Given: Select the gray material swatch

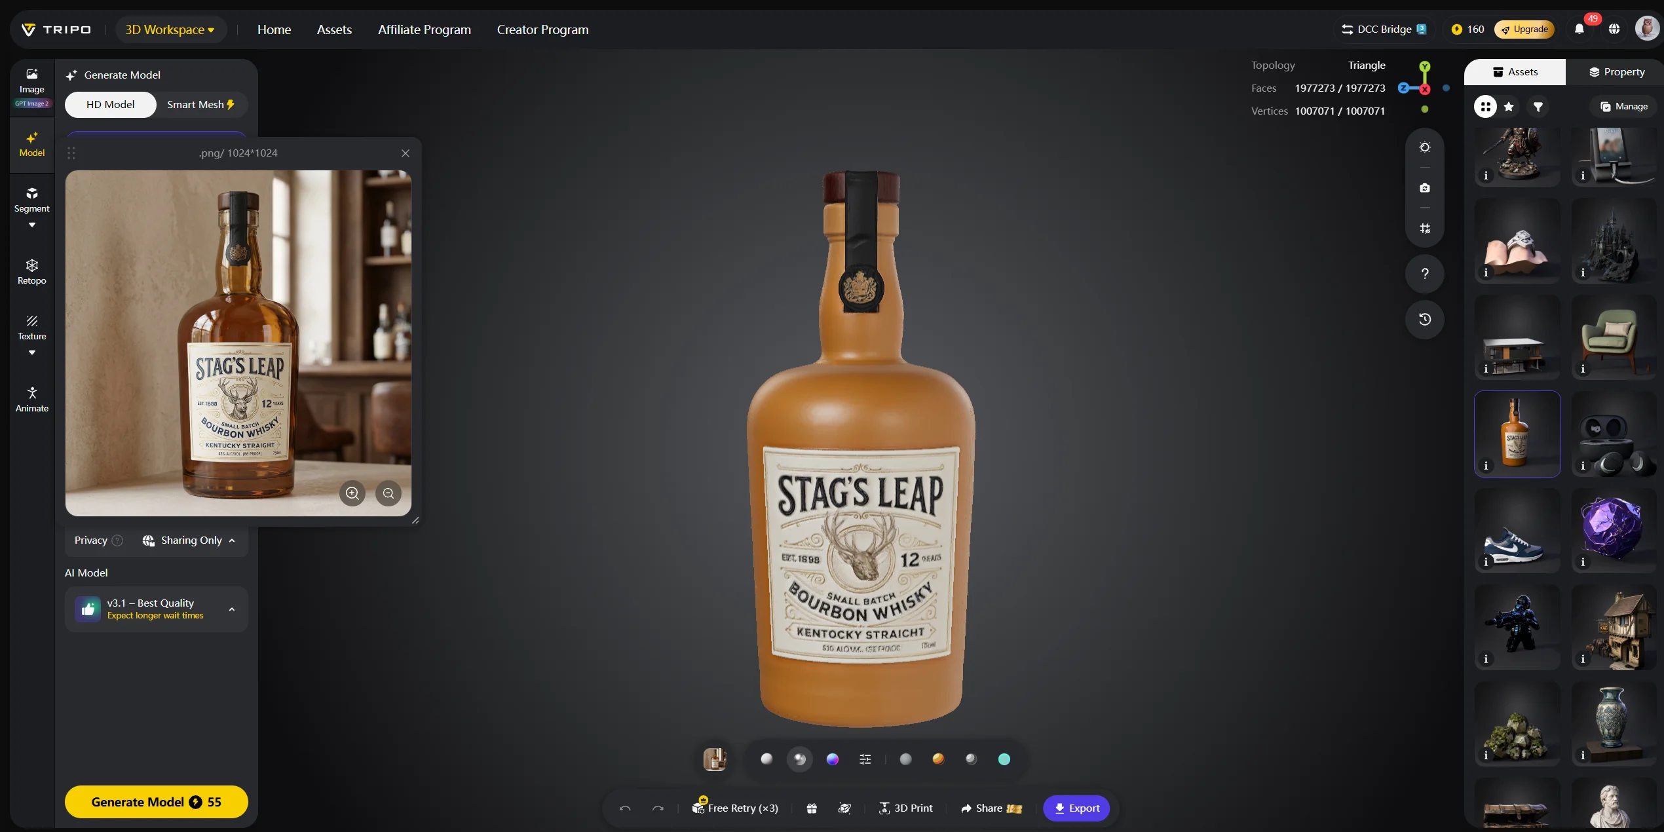Looking at the screenshot, I should pos(905,759).
